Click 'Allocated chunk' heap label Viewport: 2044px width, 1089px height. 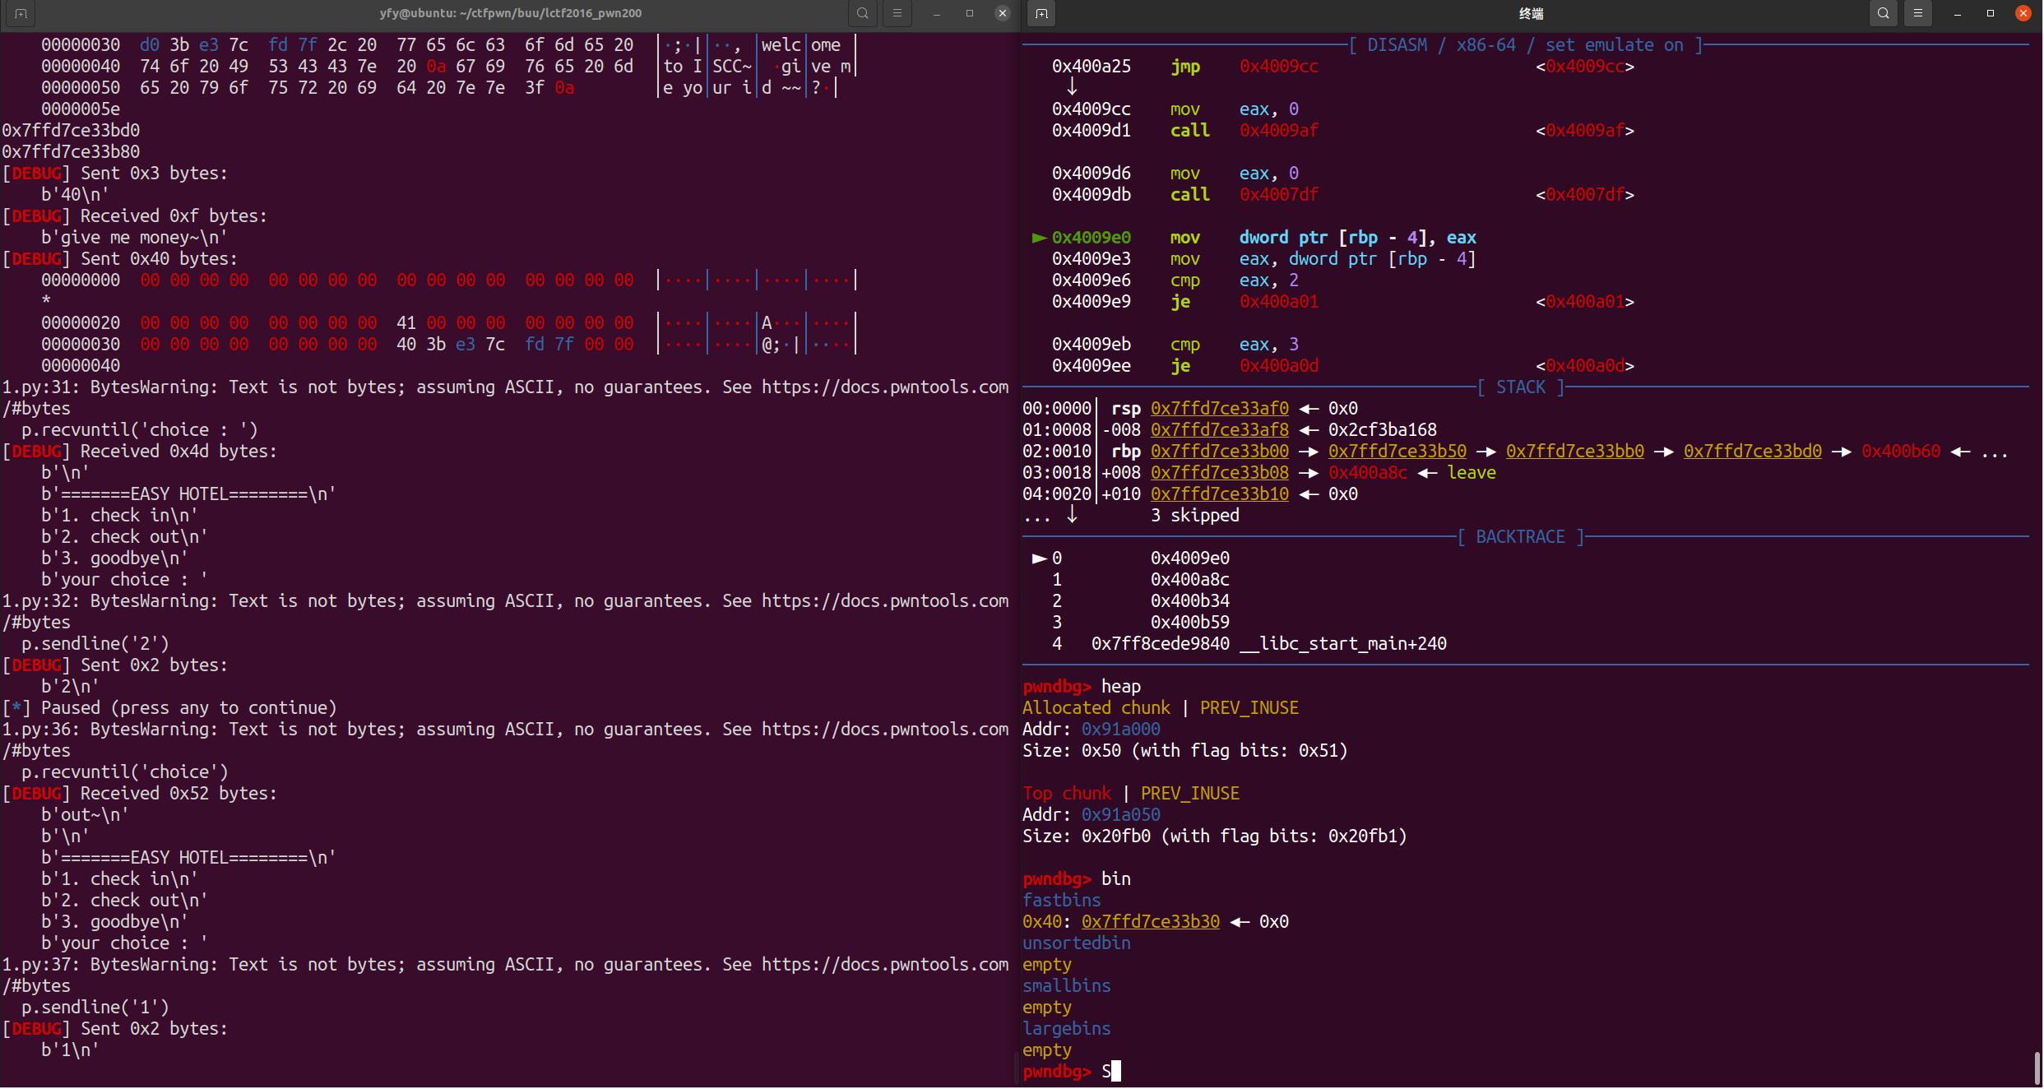pyautogui.click(x=1096, y=708)
